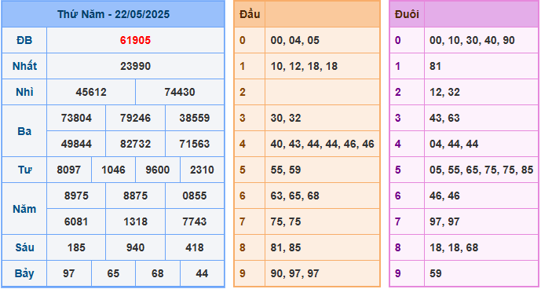Click the ĐB row label
Viewport: 541px width, 289px height.
pyautogui.click(x=24, y=40)
